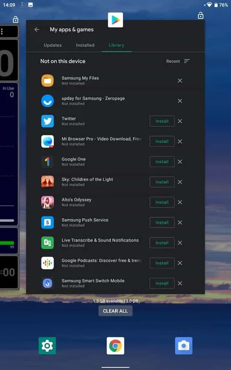Viewport: 231px width, 370px height.
Task: Remove Samsung Push Service from library
Action: (x=180, y=222)
